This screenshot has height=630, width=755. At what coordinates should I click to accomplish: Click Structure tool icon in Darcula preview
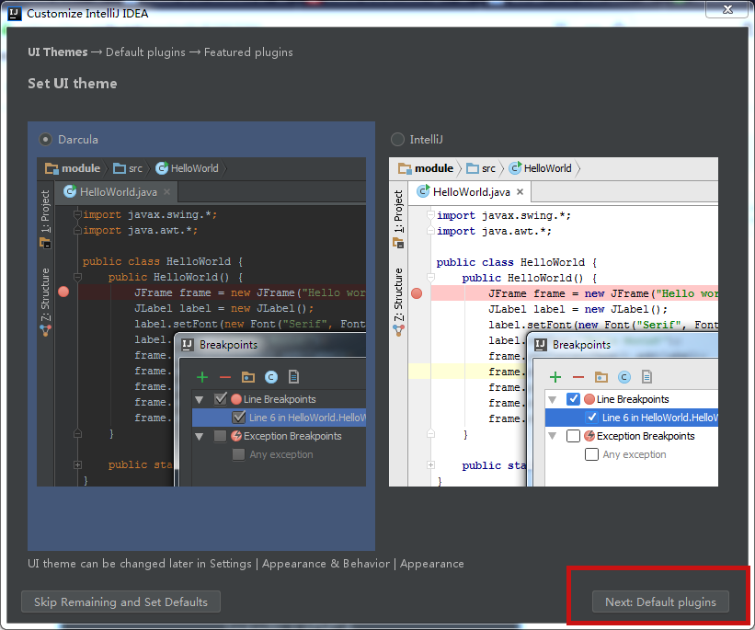point(45,330)
